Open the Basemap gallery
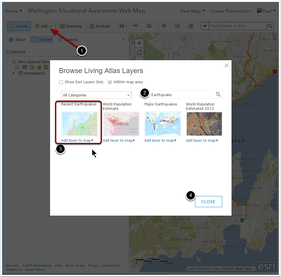 click(x=71, y=26)
